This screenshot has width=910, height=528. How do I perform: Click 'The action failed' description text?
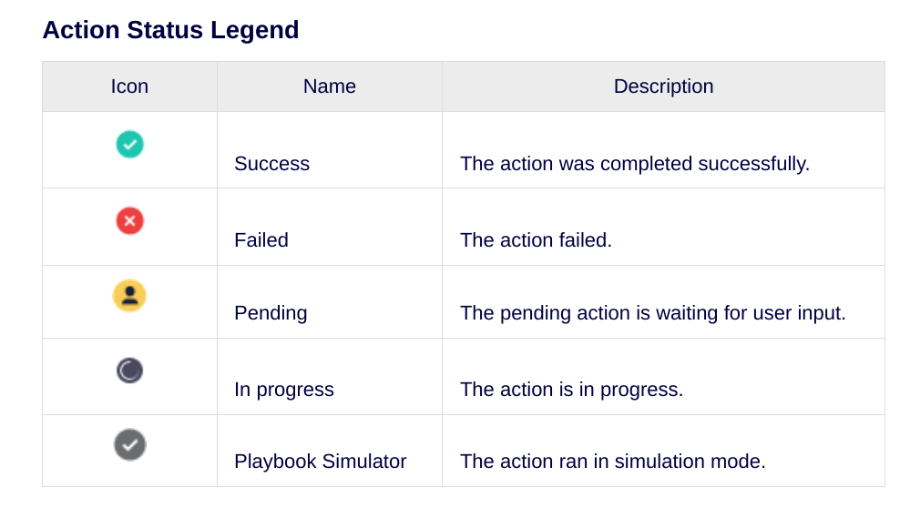(x=536, y=240)
